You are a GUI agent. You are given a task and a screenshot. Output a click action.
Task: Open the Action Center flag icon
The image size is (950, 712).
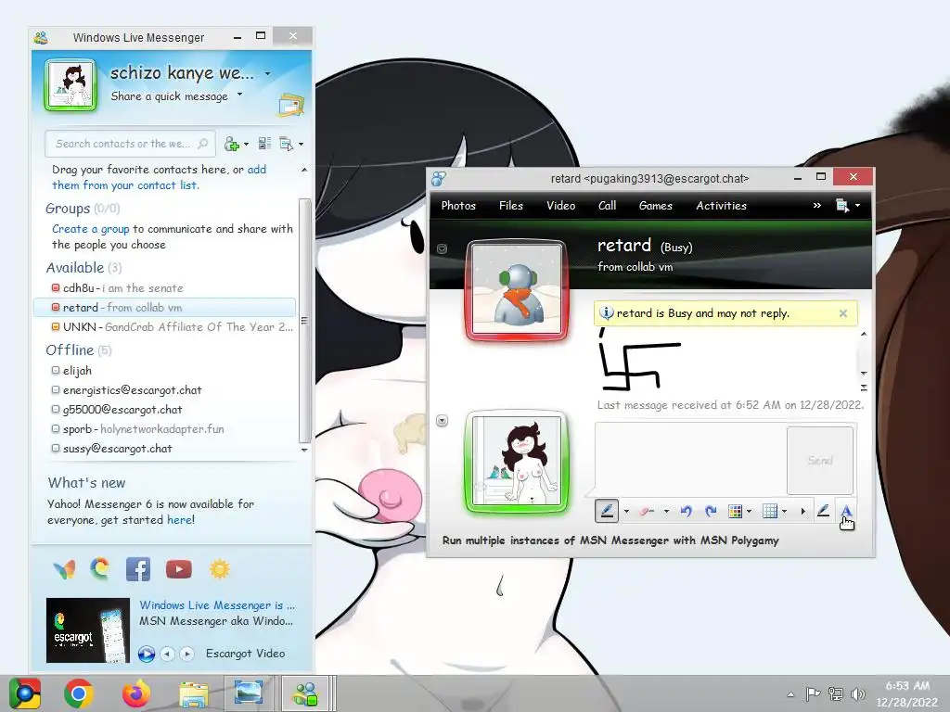[x=813, y=693]
